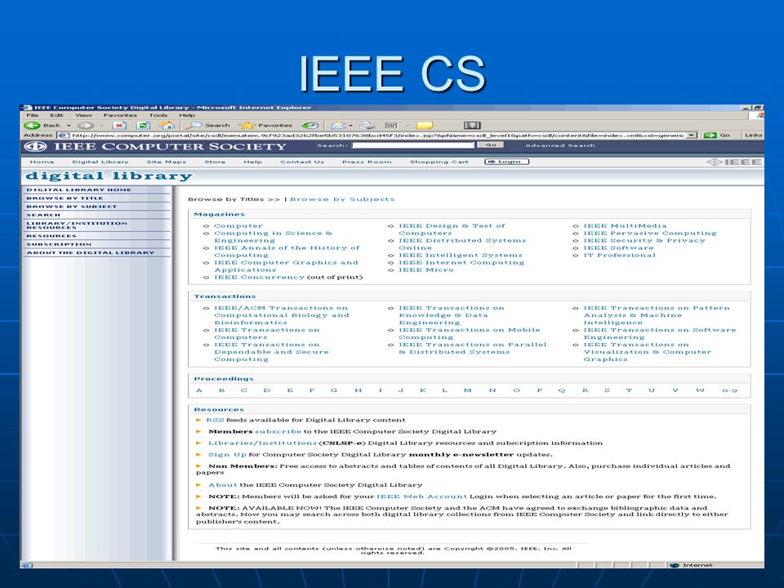This screenshot has height=588, width=784.
Task: Click the Forward arrow icon
Action: [x=85, y=126]
